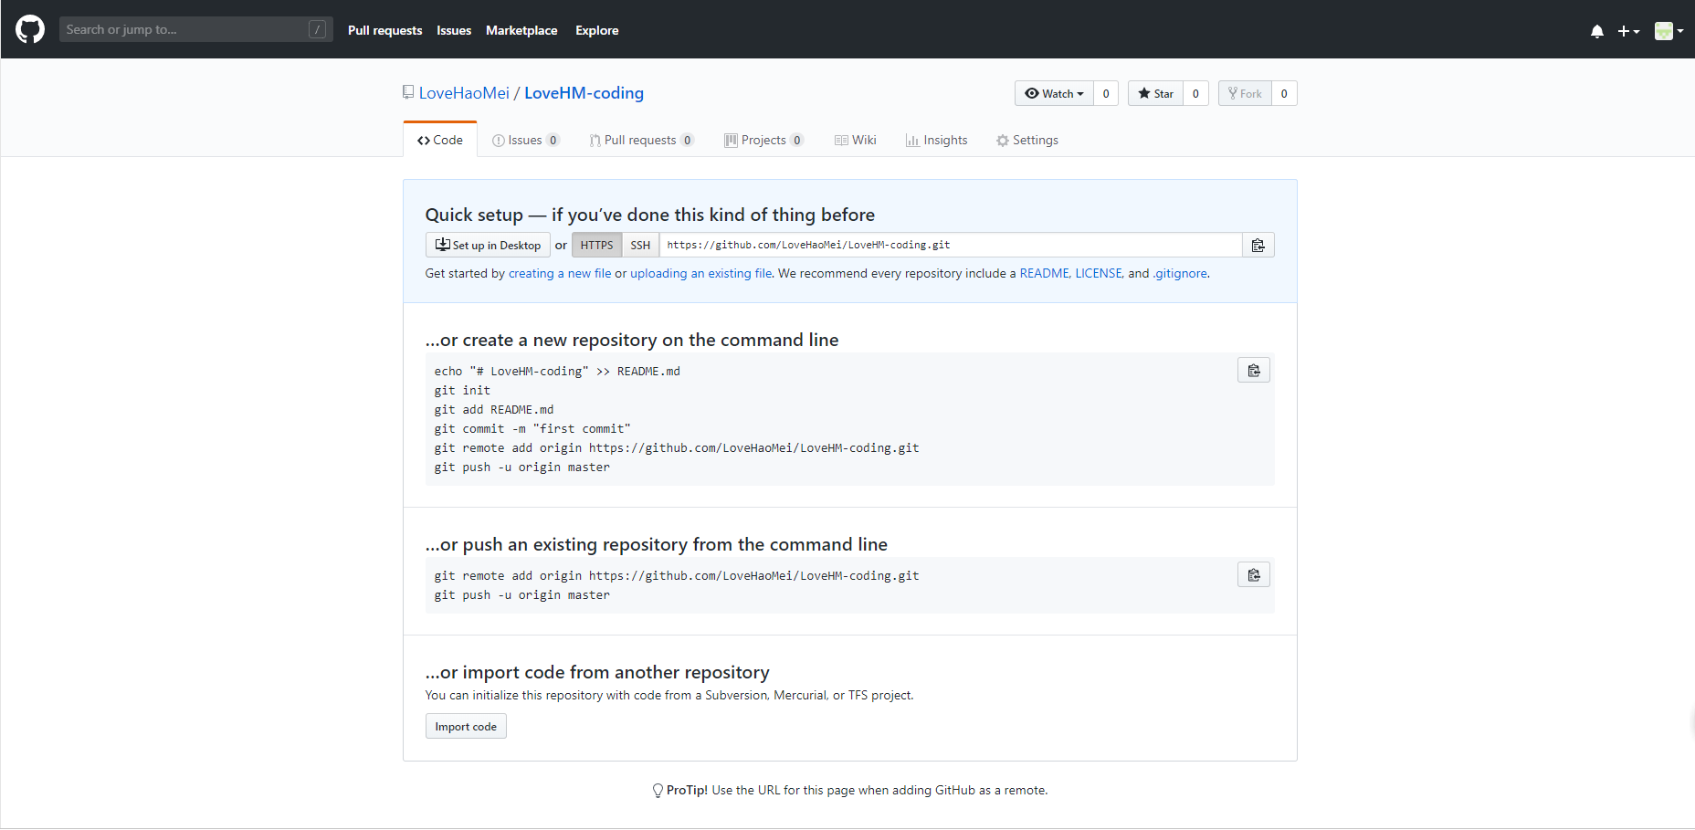Screen dimensions: 1695x830
Task: Switch to the repository Issues tab
Action: pyautogui.click(x=525, y=140)
